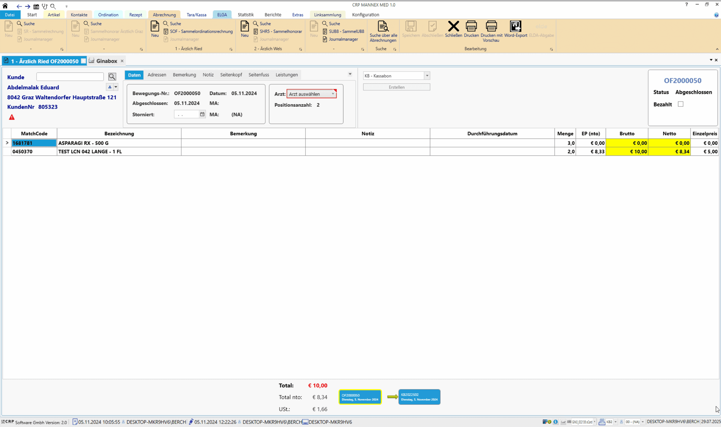The image size is (721, 427).
Task: Switch to the Tara/Kassa ribbon tab
Action: [196, 15]
